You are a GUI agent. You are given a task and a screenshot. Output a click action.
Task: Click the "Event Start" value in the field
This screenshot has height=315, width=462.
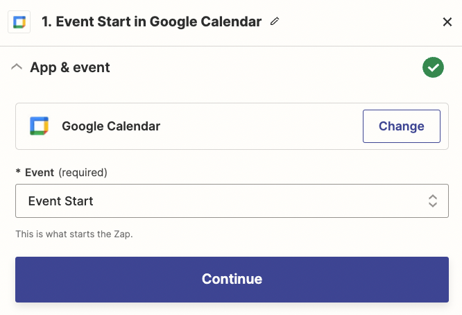tap(61, 201)
